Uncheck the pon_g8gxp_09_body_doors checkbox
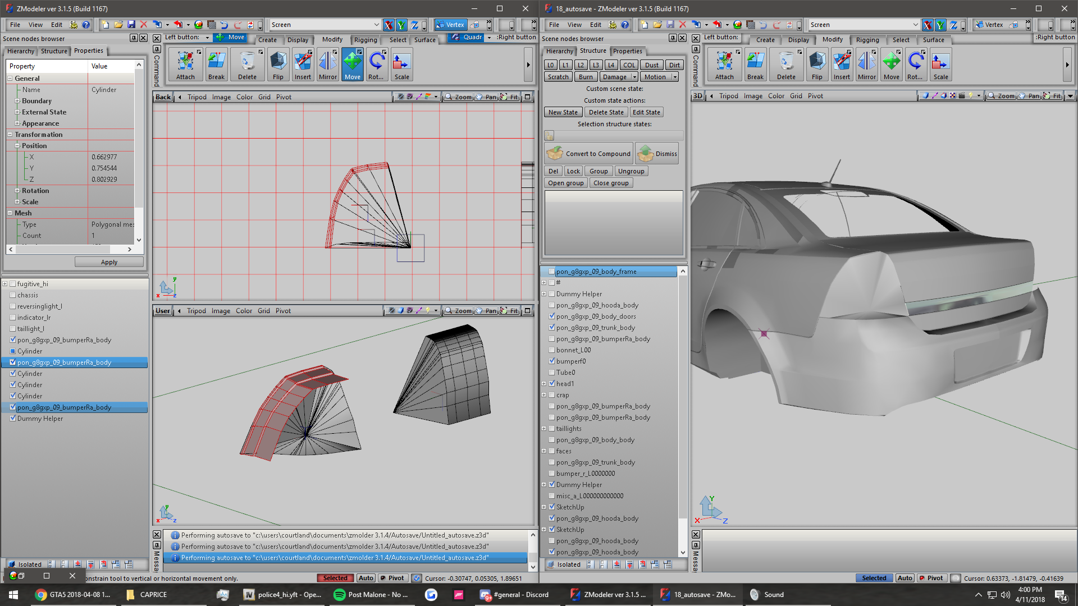This screenshot has width=1078, height=606. 552,316
